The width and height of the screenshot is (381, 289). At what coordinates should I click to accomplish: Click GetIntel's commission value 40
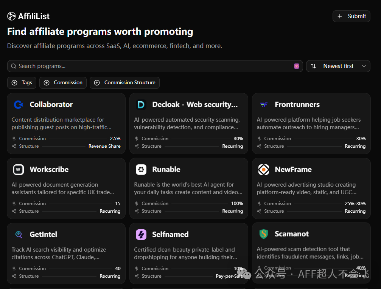click(x=118, y=269)
